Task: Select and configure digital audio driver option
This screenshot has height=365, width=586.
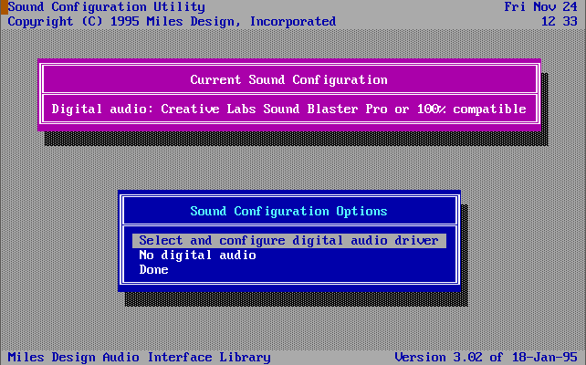Action: coord(288,241)
